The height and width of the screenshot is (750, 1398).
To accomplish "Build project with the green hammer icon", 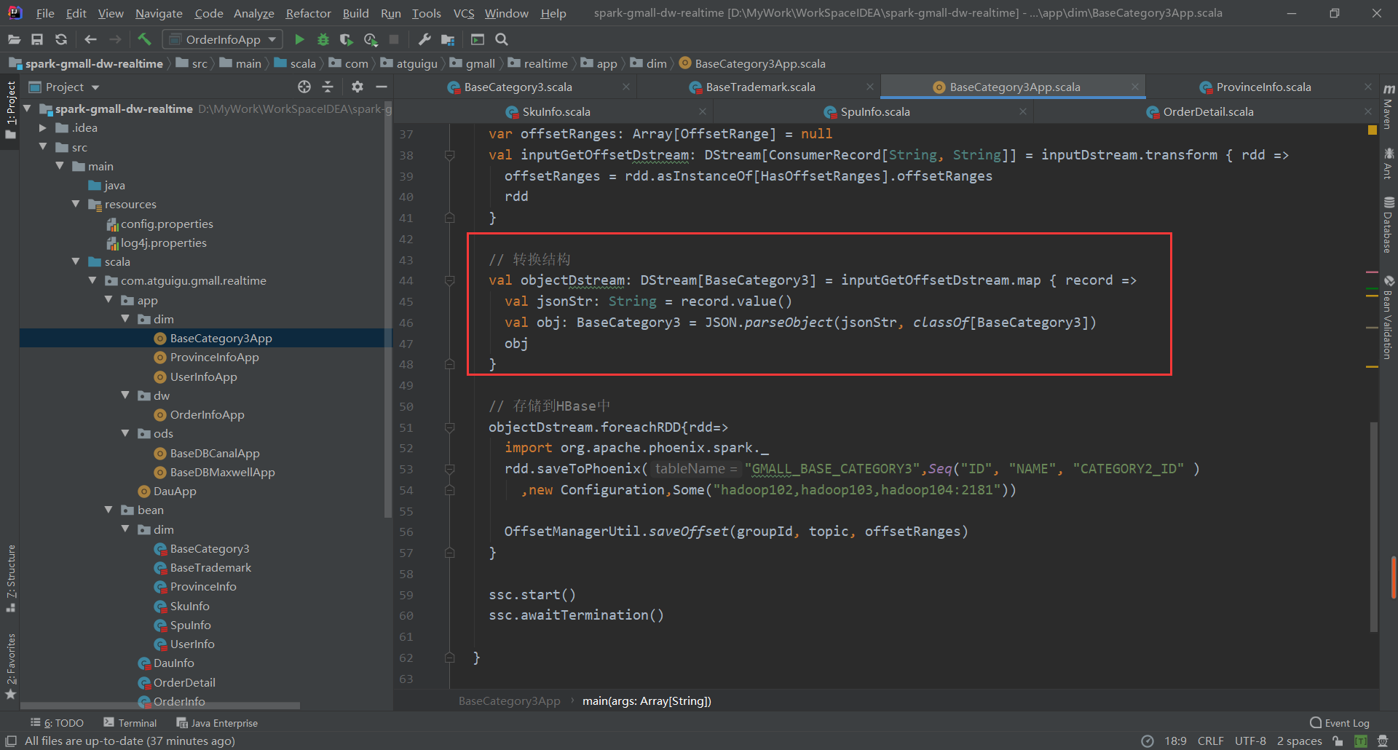I will click(144, 39).
